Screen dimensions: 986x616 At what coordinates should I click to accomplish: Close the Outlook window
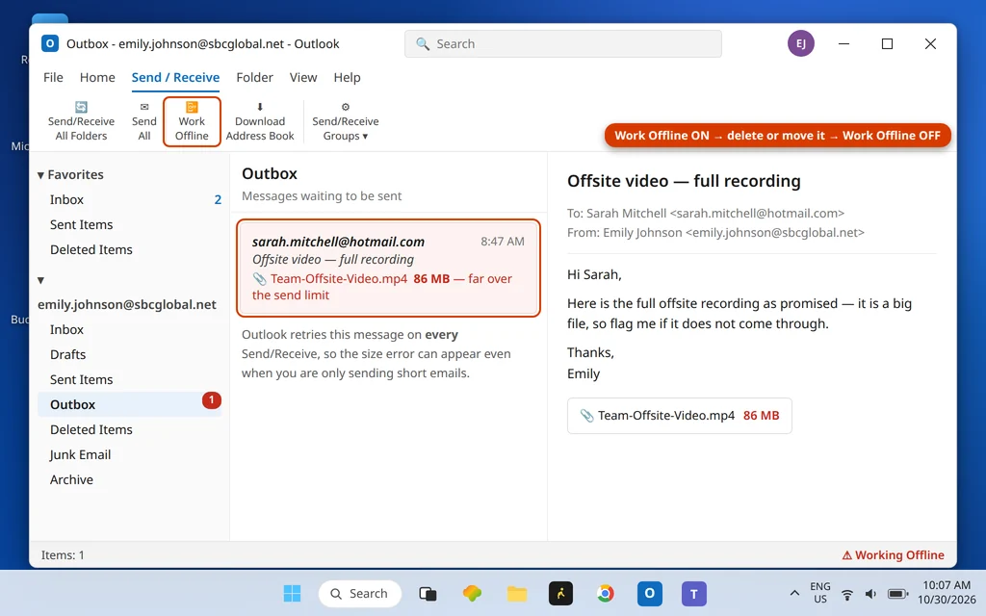(931, 43)
